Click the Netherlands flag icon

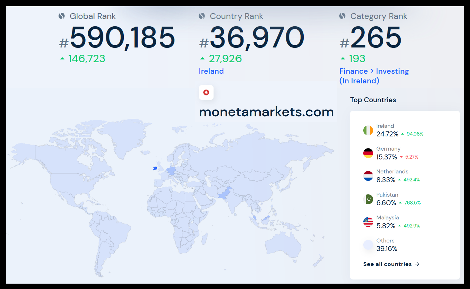tap(368, 176)
